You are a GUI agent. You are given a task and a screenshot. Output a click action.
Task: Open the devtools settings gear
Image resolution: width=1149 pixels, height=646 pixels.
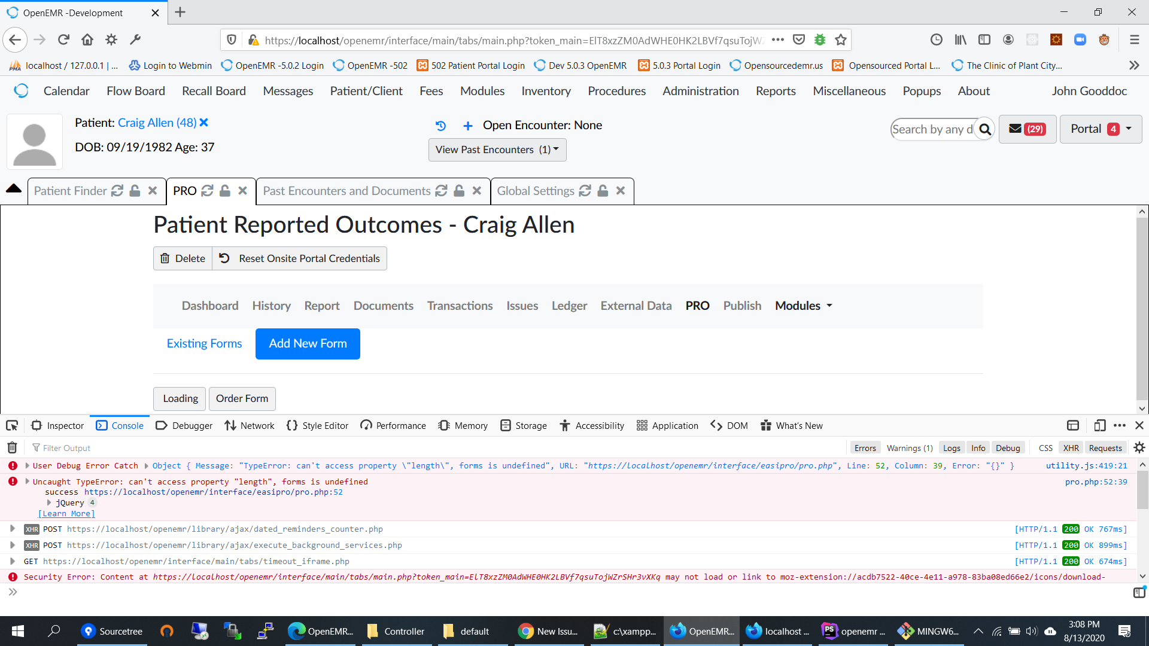(1139, 447)
